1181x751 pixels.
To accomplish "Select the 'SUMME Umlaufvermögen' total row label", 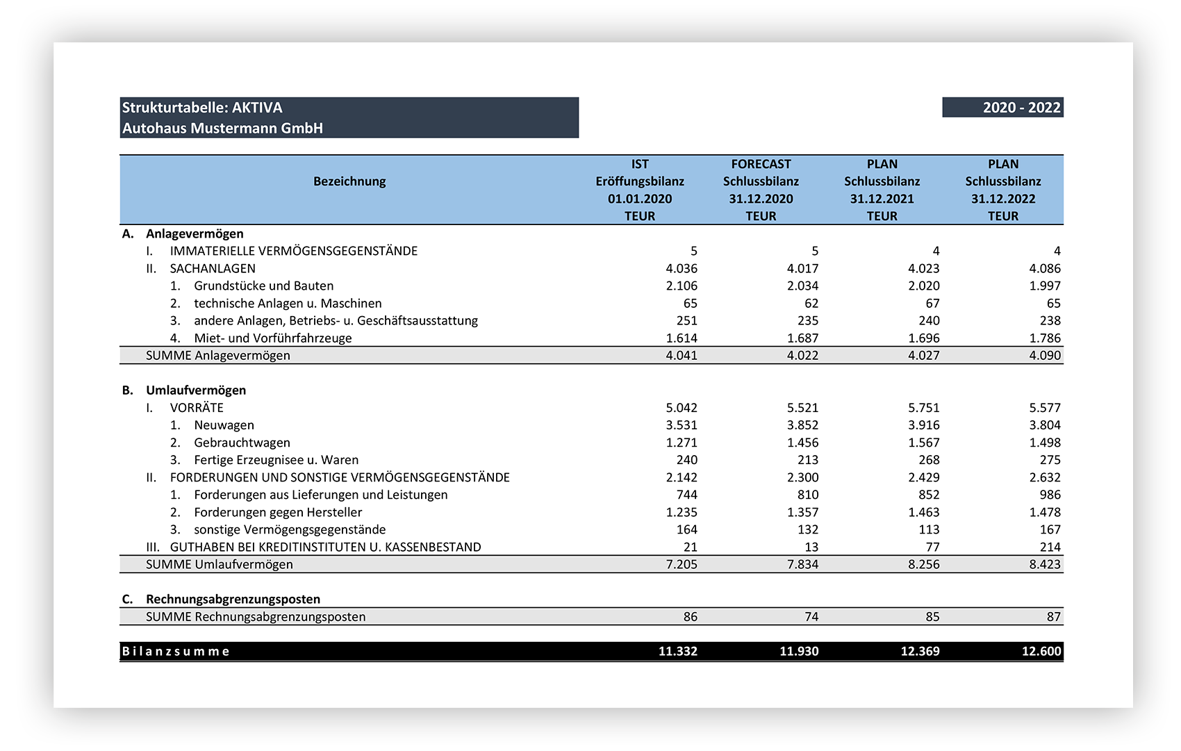I will coord(219,564).
